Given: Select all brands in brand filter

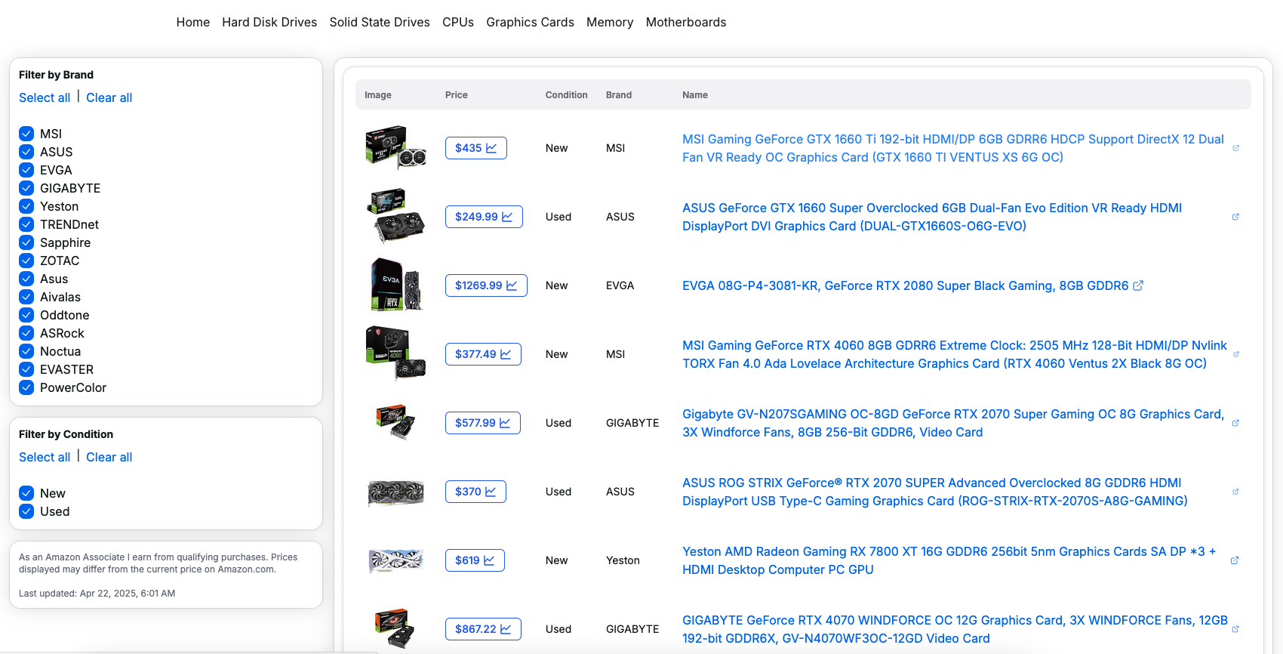Looking at the screenshot, I should 45,97.
